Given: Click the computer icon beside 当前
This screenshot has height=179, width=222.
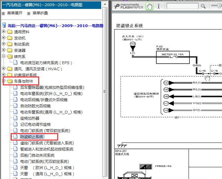Looking at the screenshot, I should (x=4, y=25).
